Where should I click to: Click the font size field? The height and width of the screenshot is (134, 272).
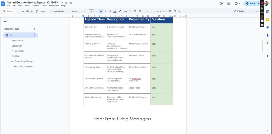click(x=91, y=11)
